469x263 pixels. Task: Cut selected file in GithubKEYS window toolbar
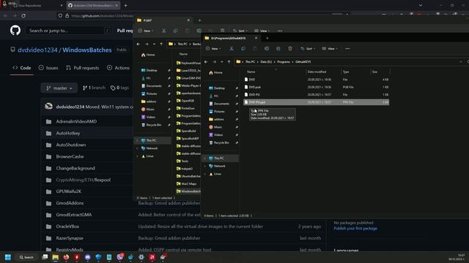click(232, 49)
